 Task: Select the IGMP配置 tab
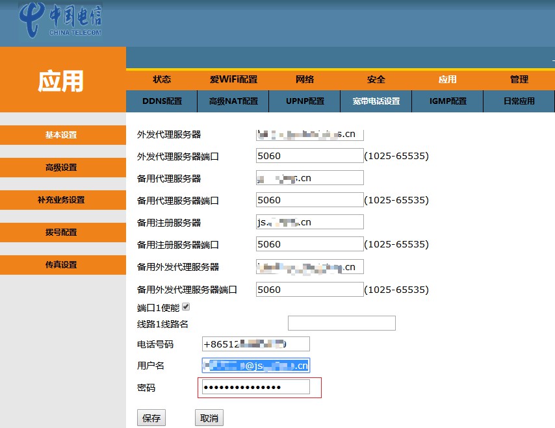click(447, 101)
